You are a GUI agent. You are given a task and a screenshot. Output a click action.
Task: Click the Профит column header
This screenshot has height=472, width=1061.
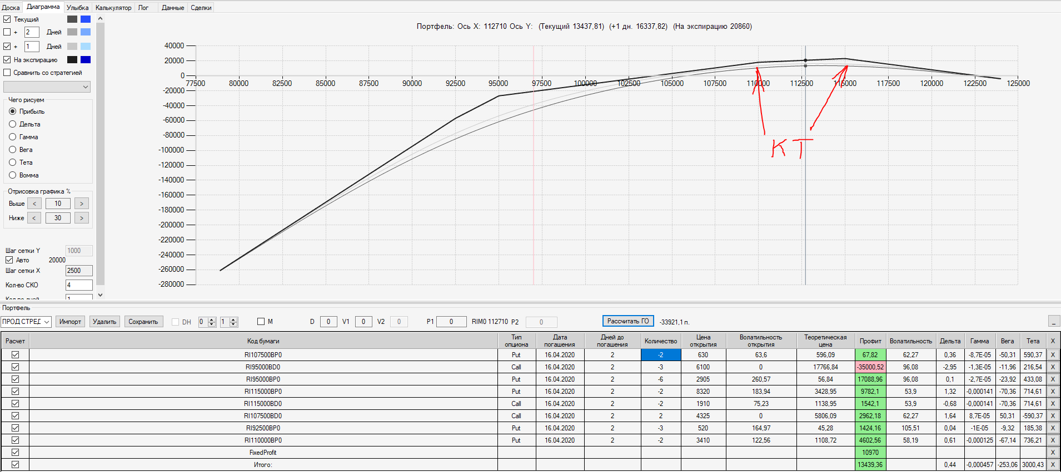pyautogui.click(x=870, y=341)
